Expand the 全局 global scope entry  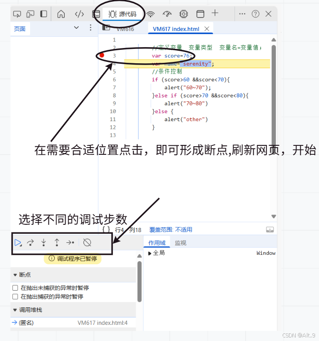150,254
